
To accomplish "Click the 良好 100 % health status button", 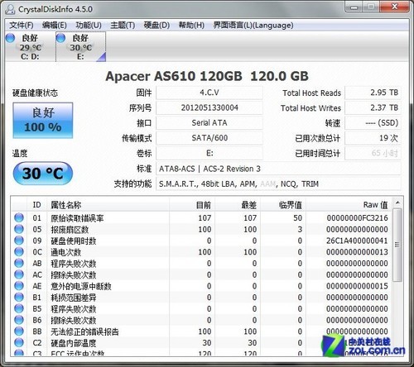I will 43,121.
